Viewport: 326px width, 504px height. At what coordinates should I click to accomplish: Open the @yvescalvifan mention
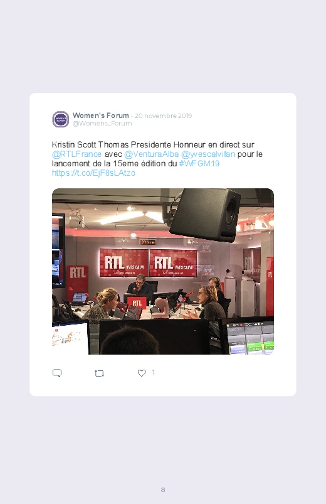click(208, 154)
